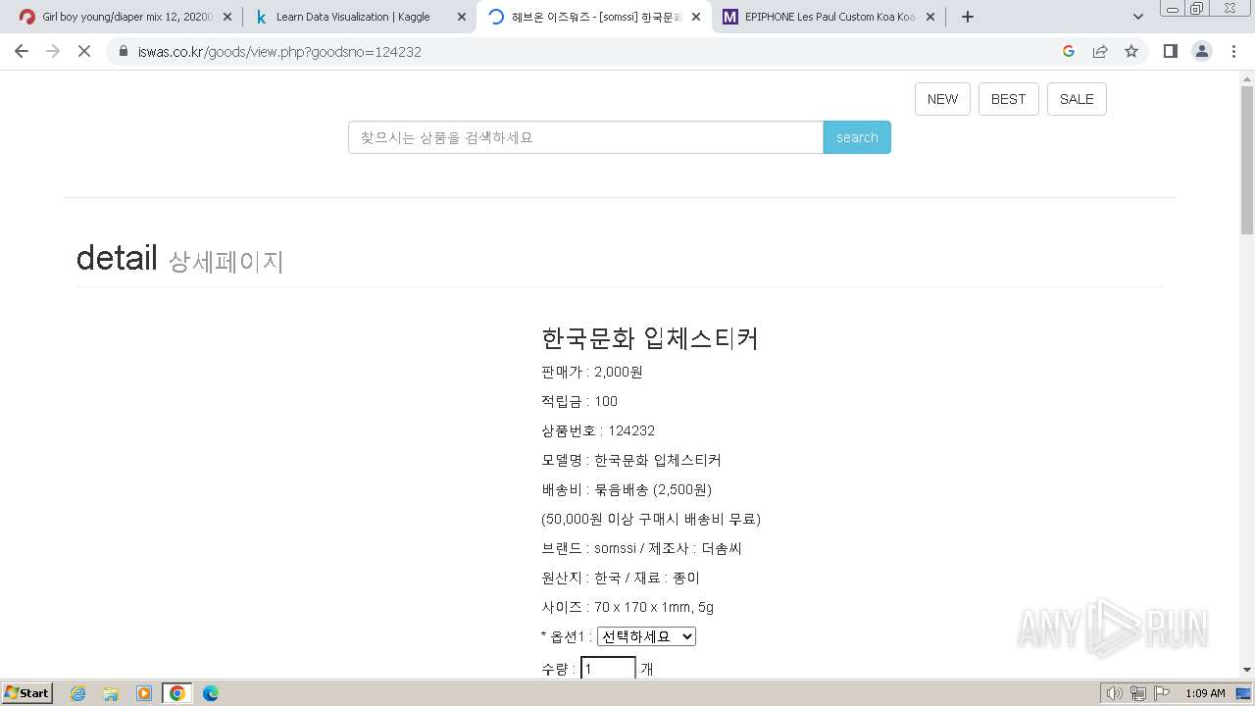Toggle the browser side panel
Screen dimensions: 1255x706
pyautogui.click(x=1171, y=51)
